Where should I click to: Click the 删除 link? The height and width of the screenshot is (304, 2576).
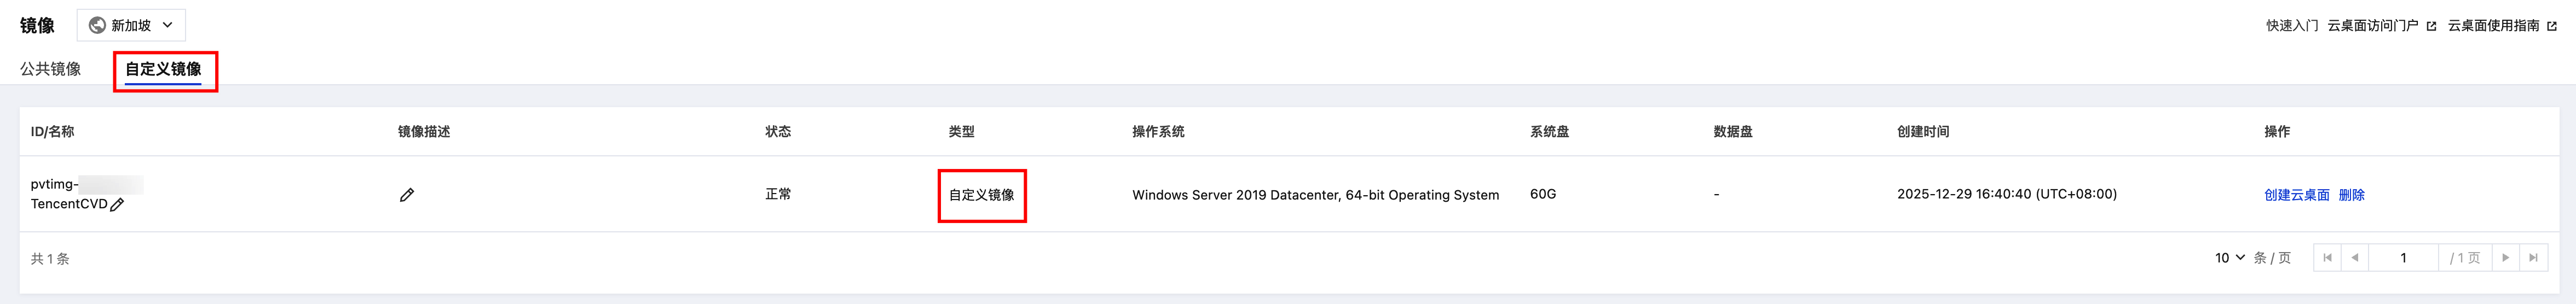[2351, 195]
